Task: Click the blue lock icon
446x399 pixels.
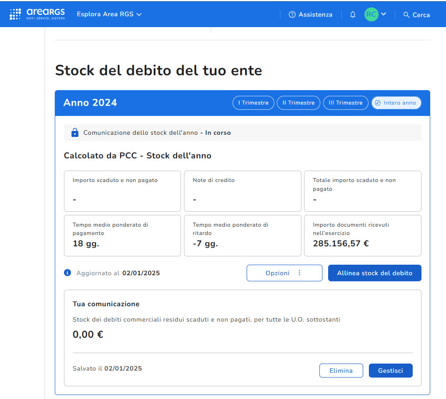Action: (74, 133)
